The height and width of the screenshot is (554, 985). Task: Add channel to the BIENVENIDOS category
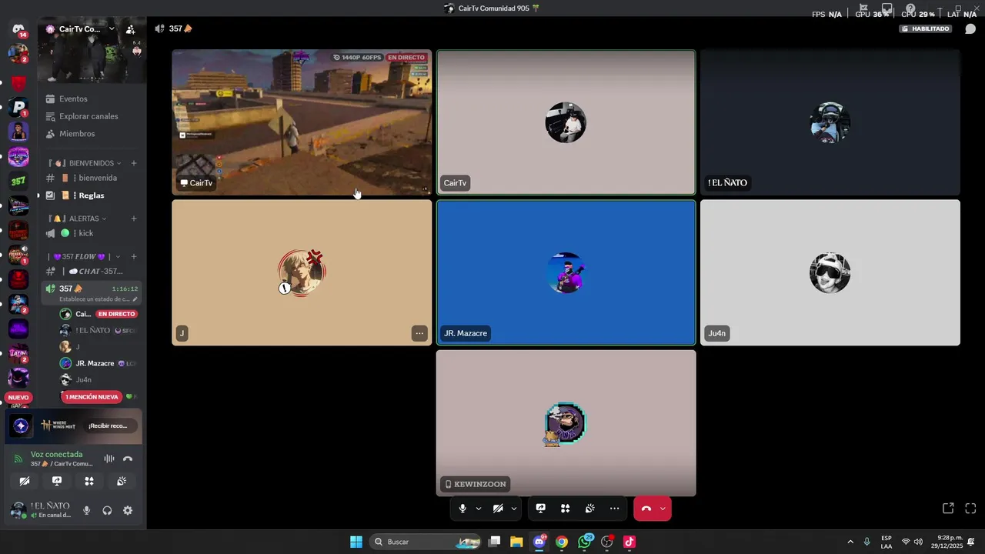133,163
